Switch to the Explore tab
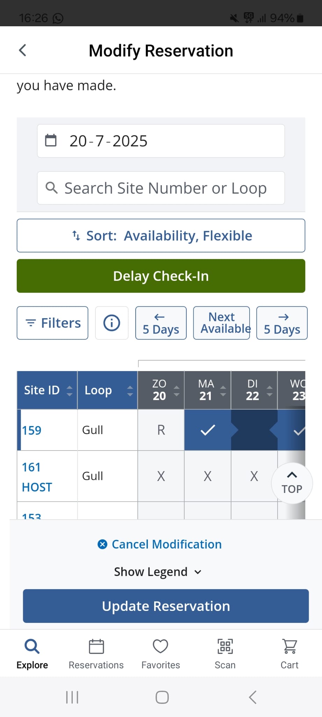 32,653
